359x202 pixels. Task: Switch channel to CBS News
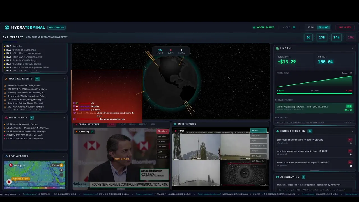162,147
